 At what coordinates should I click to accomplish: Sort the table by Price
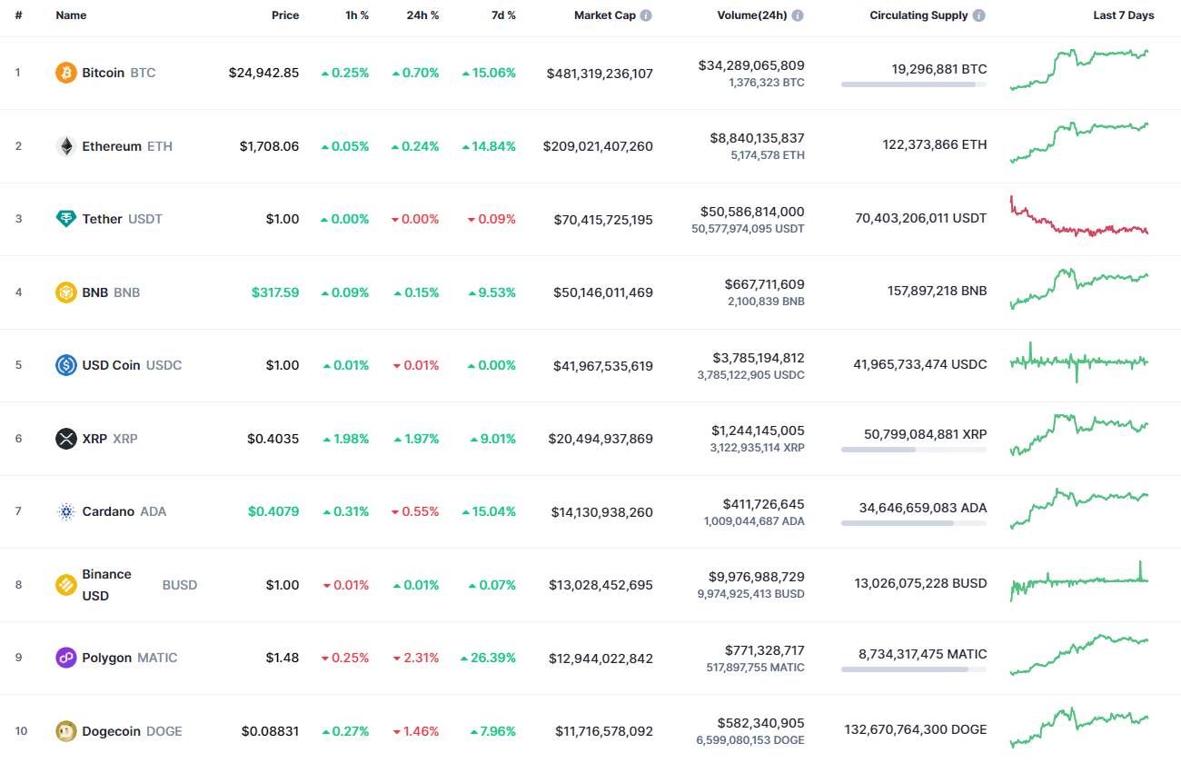coord(285,15)
